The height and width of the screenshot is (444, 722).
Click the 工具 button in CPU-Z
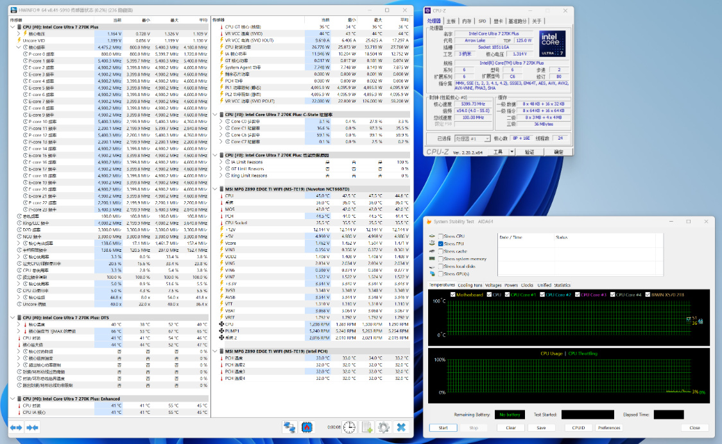(498, 152)
